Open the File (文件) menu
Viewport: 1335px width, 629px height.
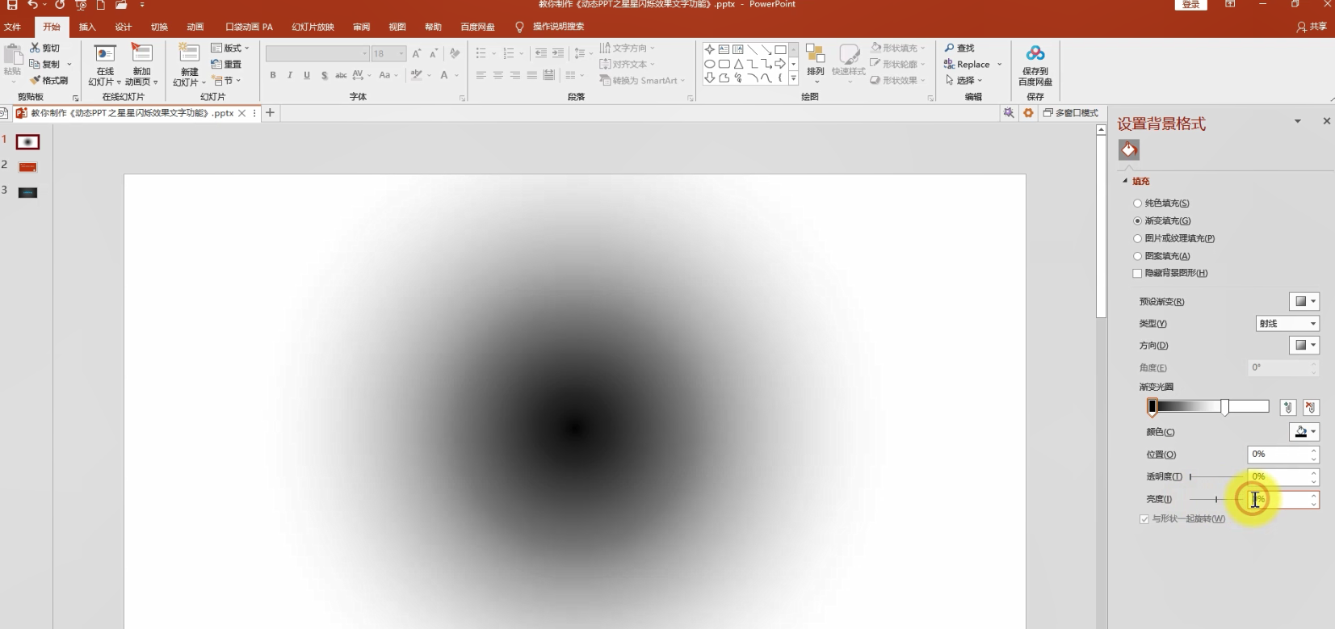point(13,27)
